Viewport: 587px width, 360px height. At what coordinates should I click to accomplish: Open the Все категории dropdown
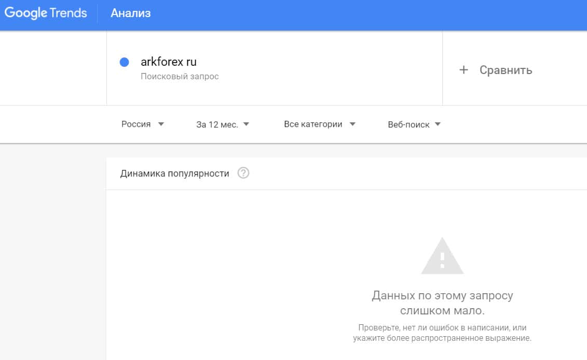pos(313,124)
